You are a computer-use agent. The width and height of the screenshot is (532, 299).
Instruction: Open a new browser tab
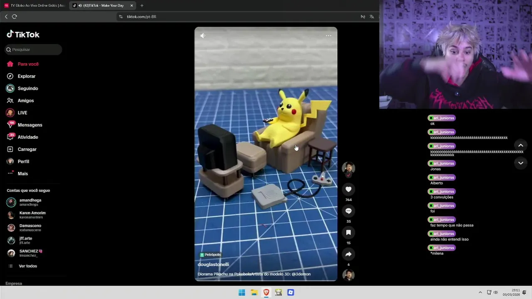click(142, 5)
